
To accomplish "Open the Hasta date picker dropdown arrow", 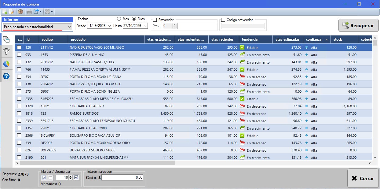I will point(145,26).
